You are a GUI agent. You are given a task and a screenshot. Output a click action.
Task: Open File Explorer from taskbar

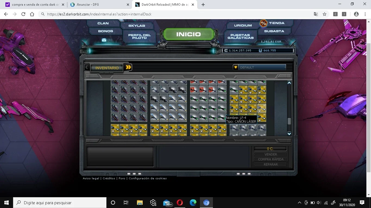point(140,203)
